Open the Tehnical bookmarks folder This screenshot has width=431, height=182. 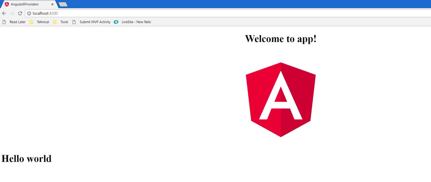pos(39,22)
